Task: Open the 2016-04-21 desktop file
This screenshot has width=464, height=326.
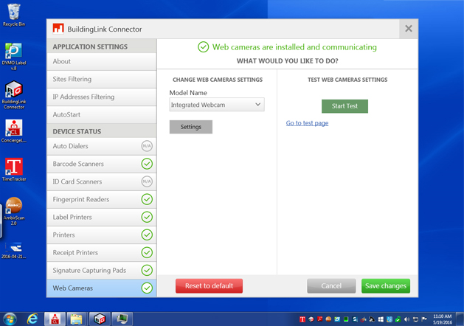Action: click(13, 250)
